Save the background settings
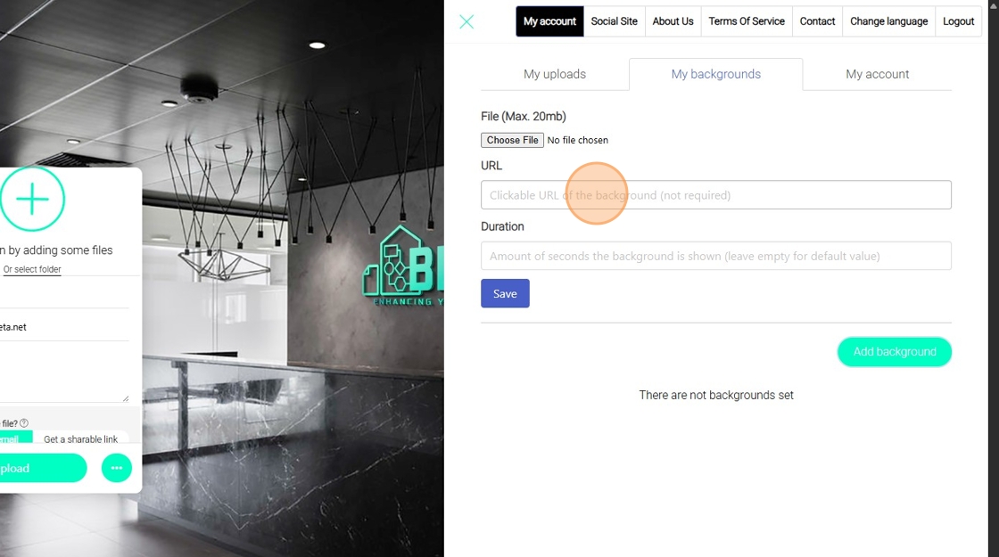 505,293
